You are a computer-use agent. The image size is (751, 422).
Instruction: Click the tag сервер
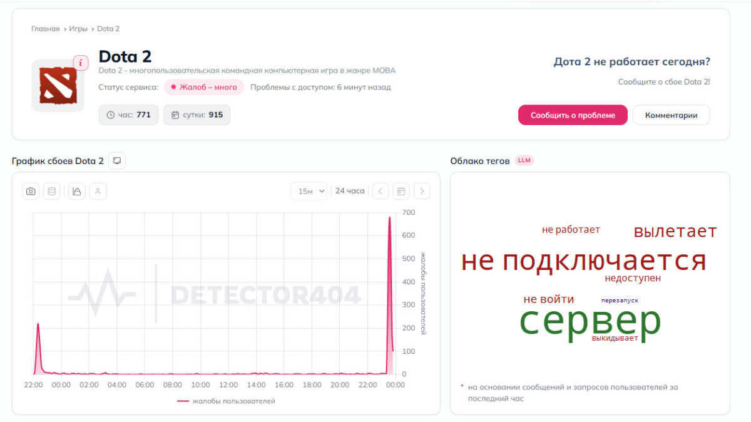point(590,322)
